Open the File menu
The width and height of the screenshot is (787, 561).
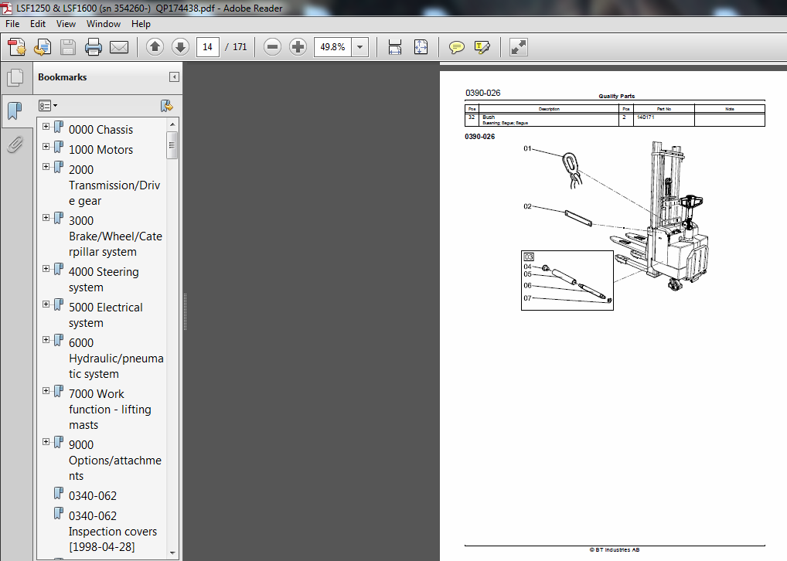(x=12, y=24)
